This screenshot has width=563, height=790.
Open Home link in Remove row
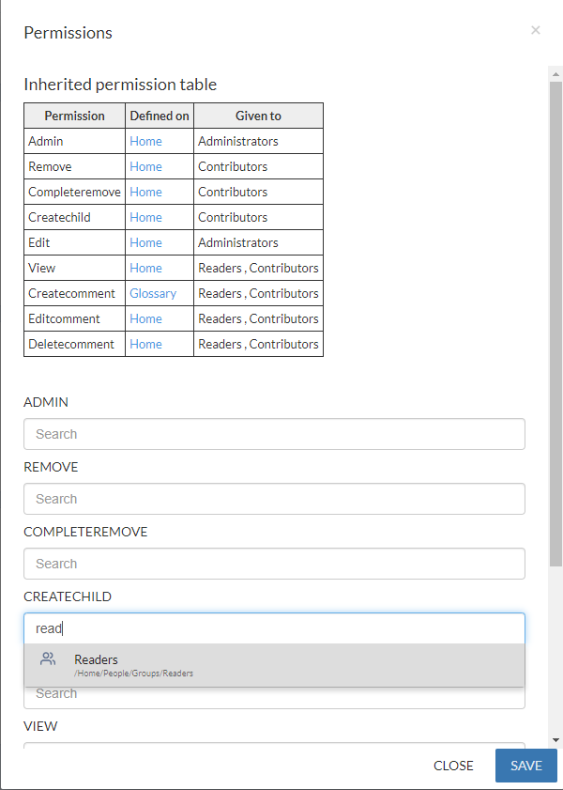coord(145,166)
